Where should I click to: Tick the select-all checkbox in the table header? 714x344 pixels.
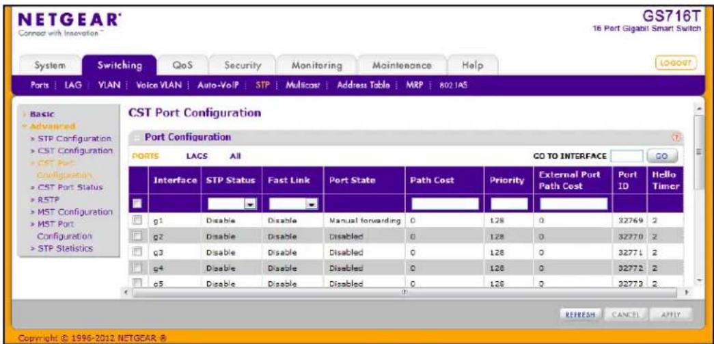point(136,202)
